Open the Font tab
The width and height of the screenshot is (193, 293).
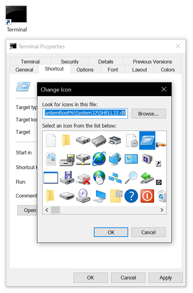pos(113,70)
